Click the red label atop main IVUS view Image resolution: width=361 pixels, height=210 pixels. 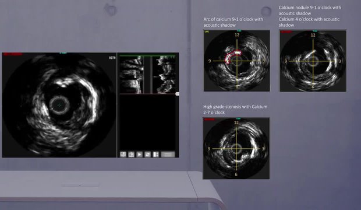[13, 54]
